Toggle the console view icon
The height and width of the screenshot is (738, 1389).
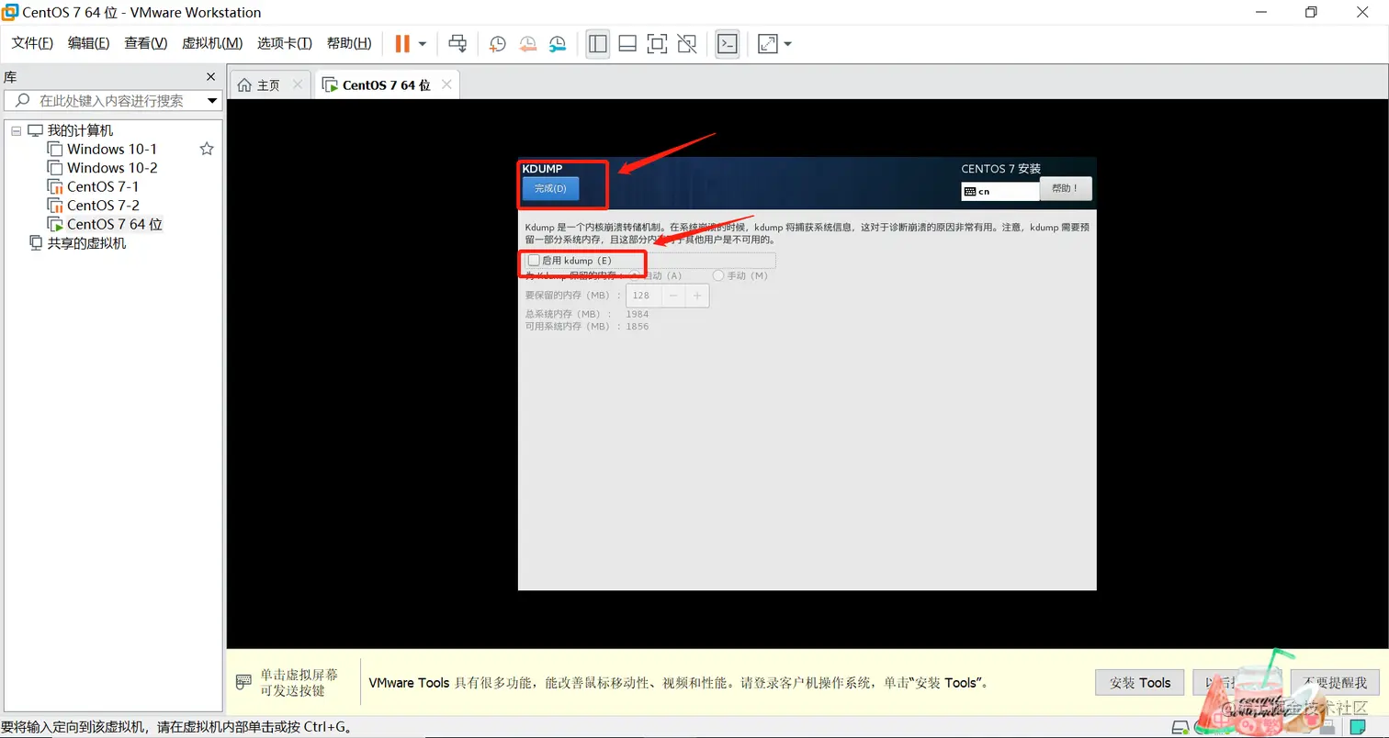pyautogui.click(x=728, y=43)
